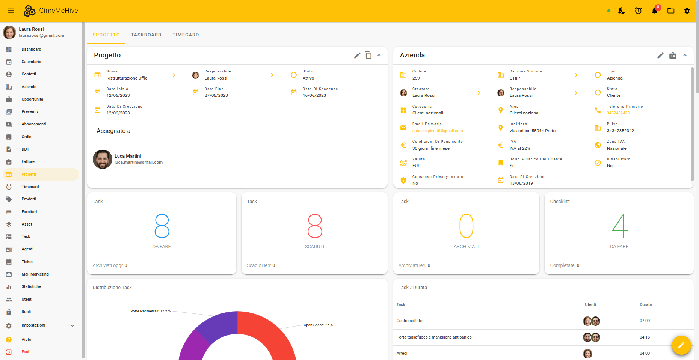Toggle dark mode moon icon

click(x=621, y=11)
